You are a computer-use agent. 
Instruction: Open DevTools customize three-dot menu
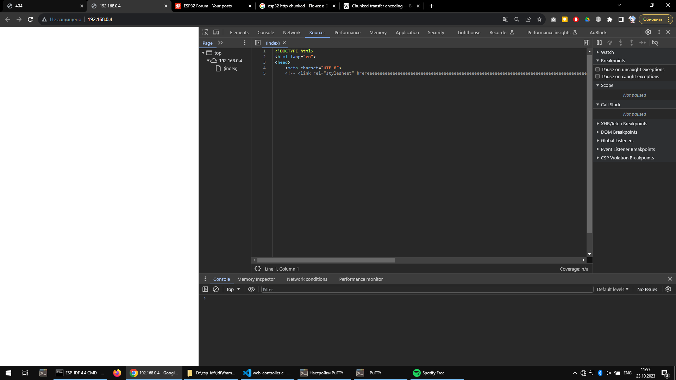(659, 32)
